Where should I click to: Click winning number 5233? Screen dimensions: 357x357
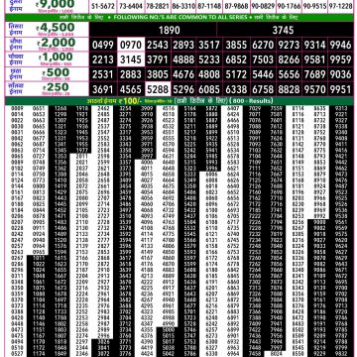209,59
